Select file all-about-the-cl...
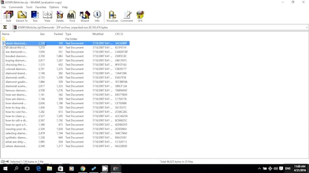This screenshot has width=309, height=173. pos(65,48)
